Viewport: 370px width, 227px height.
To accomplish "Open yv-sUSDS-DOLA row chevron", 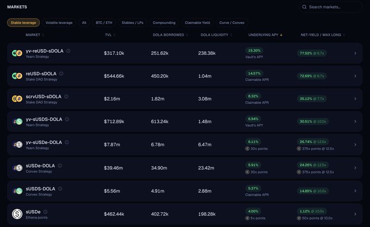I will (355, 122).
